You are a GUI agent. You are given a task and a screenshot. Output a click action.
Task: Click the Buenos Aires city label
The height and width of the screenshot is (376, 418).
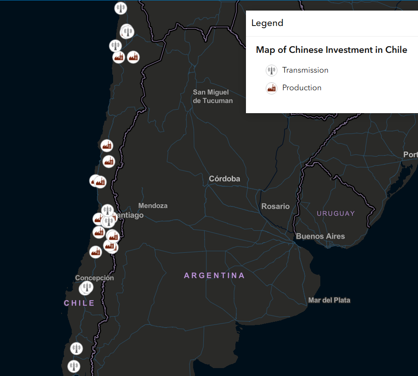(320, 236)
